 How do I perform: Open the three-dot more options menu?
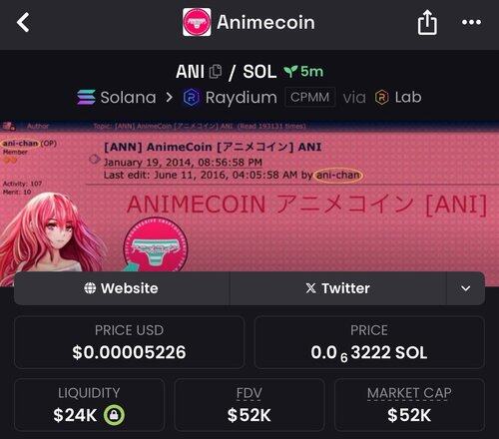(x=471, y=22)
